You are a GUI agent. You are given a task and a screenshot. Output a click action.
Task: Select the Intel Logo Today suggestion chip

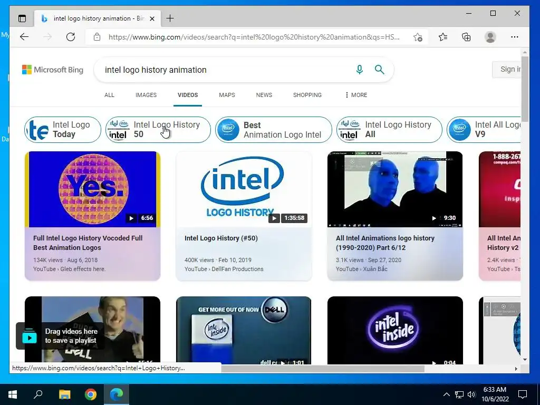point(63,130)
